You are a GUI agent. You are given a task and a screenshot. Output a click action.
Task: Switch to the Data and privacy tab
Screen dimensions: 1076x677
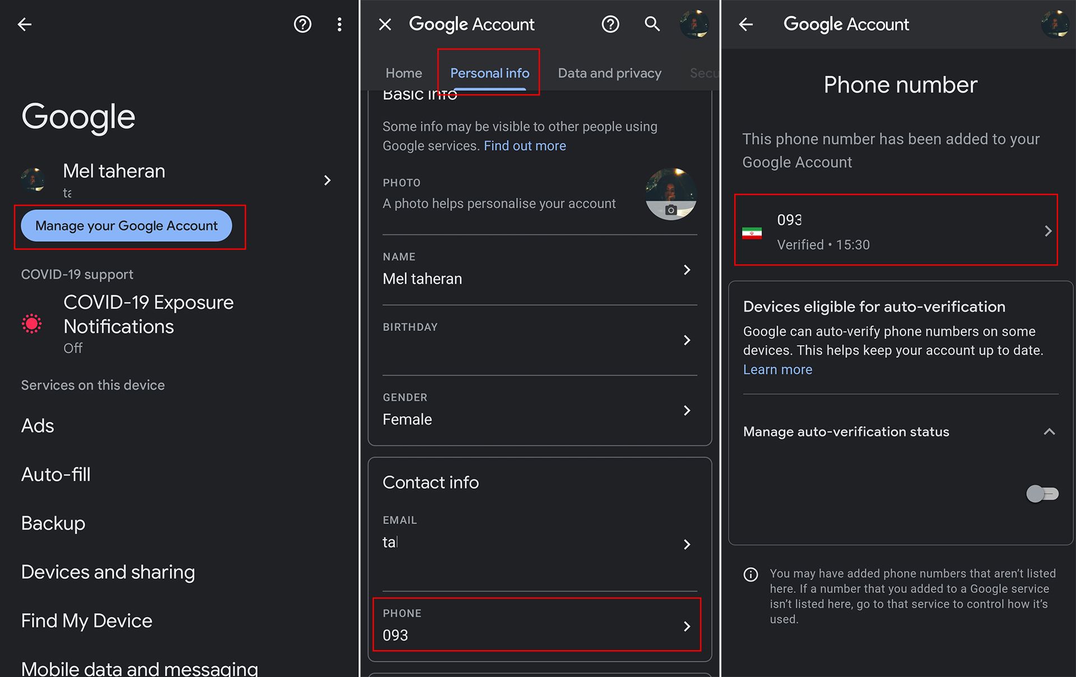click(x=609, y=73)
